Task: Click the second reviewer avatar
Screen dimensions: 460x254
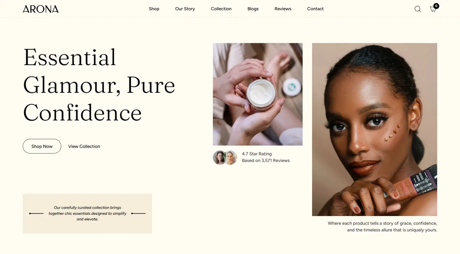Action: coord(231,157)
